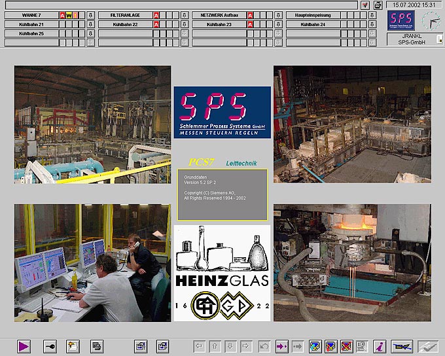Click the small SPS logo at top right
The height and width of the screenshot is (356, 445).
click(x=401, y=20)
